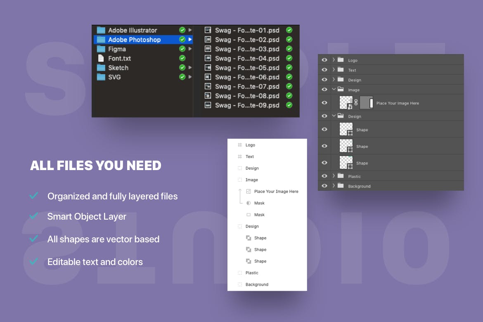483x322 pixels.
Task: Expand the Sketch folder arrow
Action: click(190, 67)
